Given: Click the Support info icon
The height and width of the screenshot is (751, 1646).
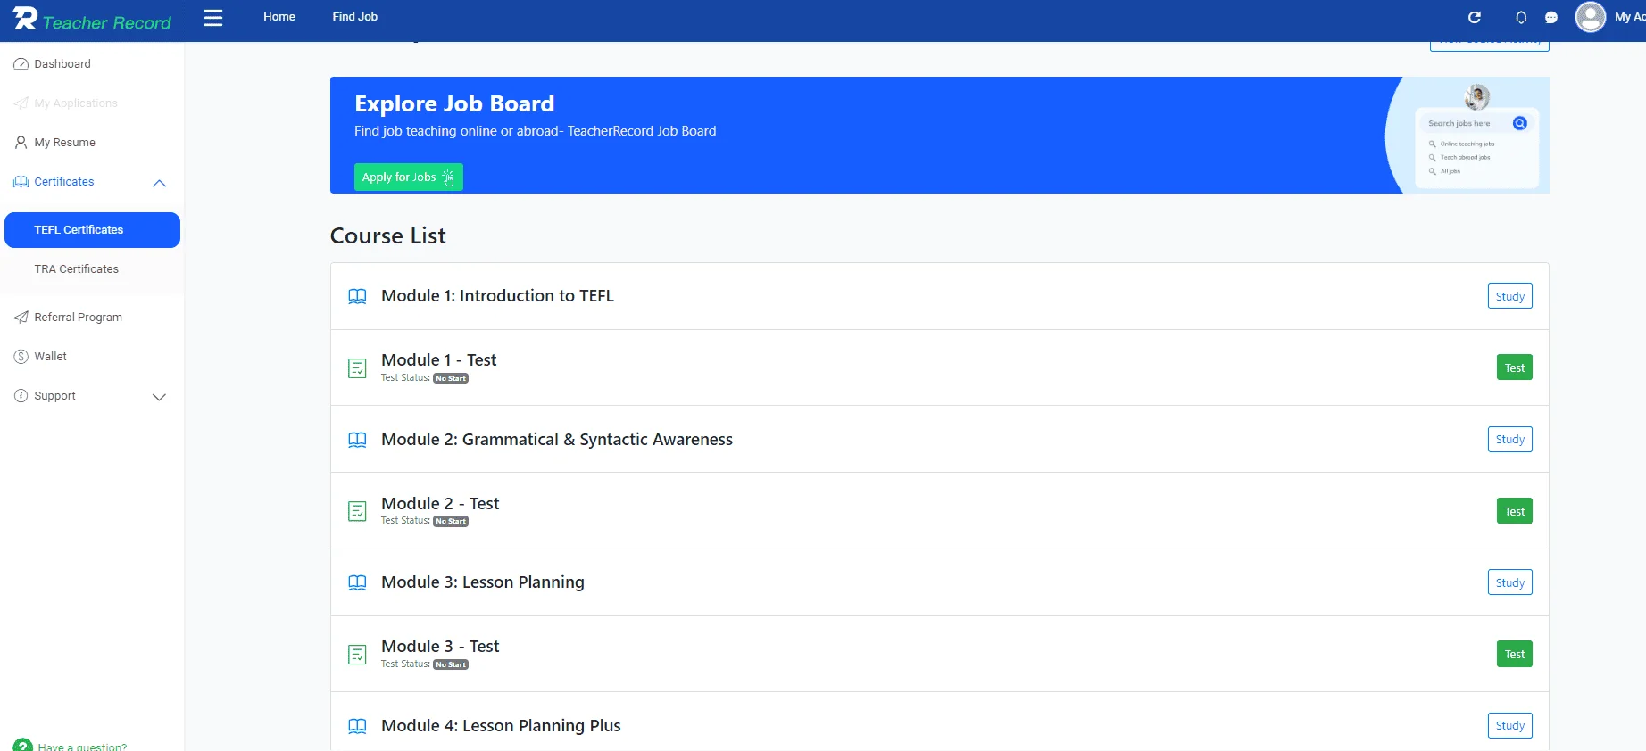Looking at the screenshot, I should click(21, 396).
